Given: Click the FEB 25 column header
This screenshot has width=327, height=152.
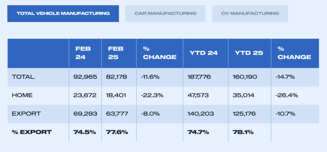Looking at the screenshot, I should pyautogui.click(x=116, y=53).
